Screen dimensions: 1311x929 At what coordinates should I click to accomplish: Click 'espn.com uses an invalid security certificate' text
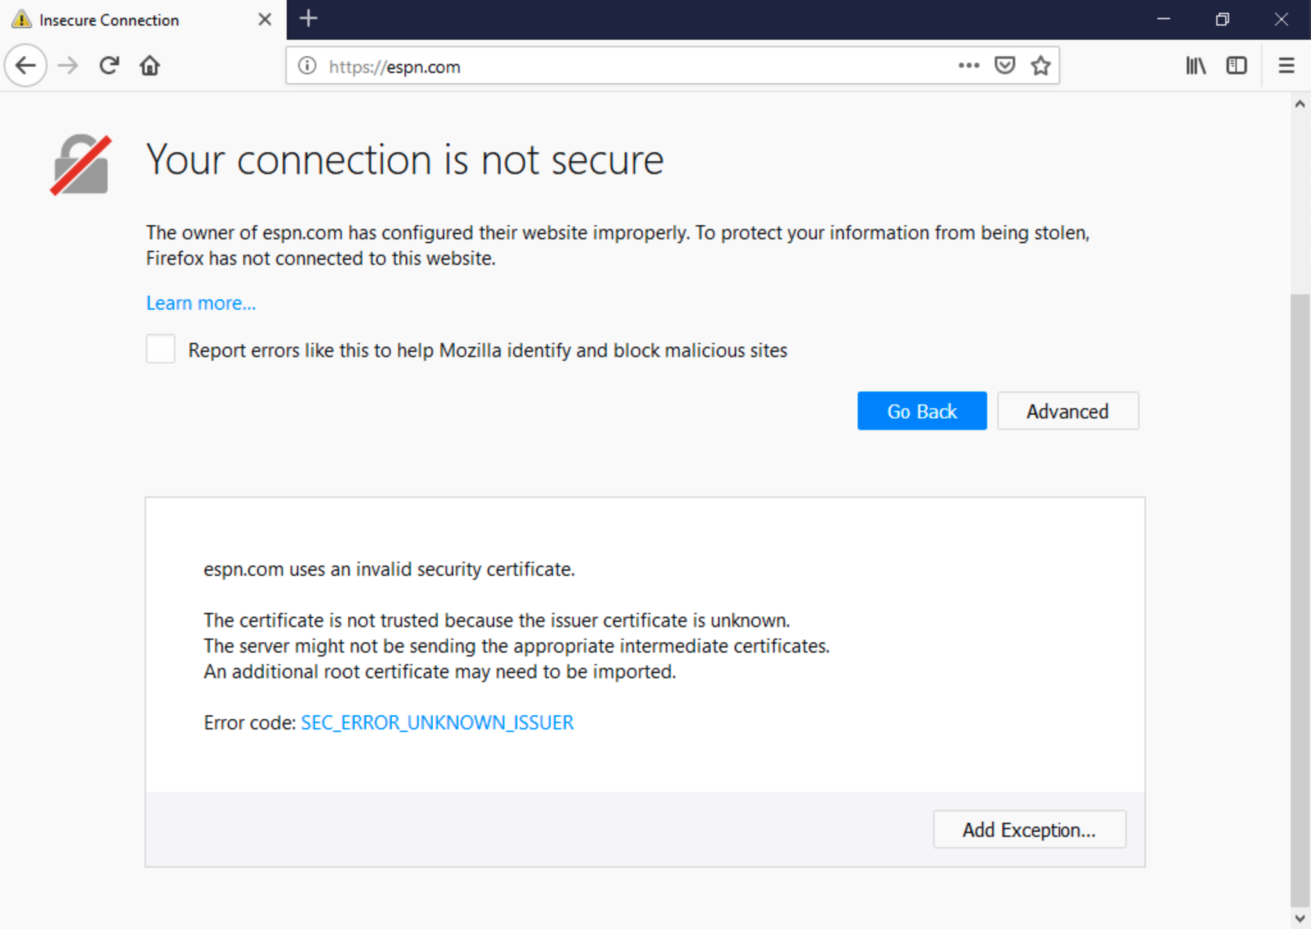[x=389, y=569]
